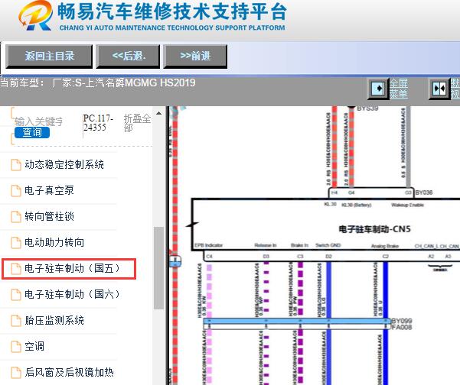Open the 电子真空泵 entry
The image size is (460, 385).
(49, 191)
